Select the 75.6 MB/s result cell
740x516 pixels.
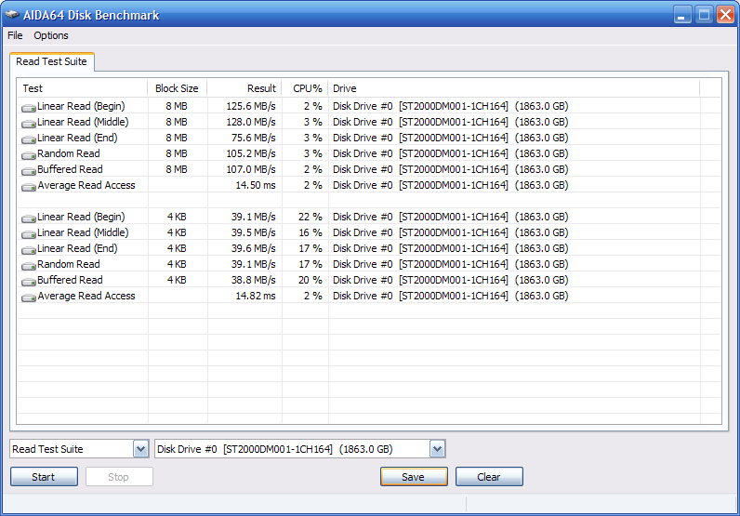click(x=254, y=138)
